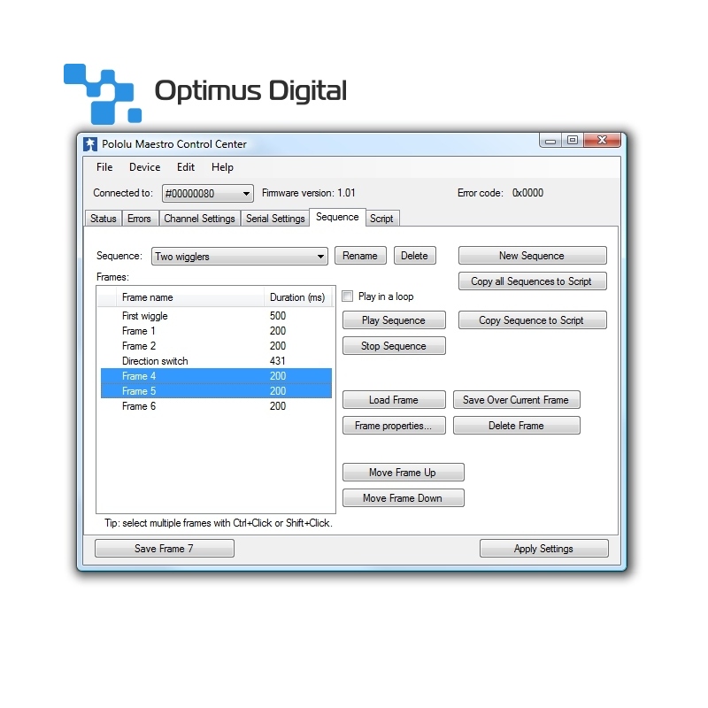Select the Sequence tab
Viewport: 708px width, 708px height.
pos(337,217)
